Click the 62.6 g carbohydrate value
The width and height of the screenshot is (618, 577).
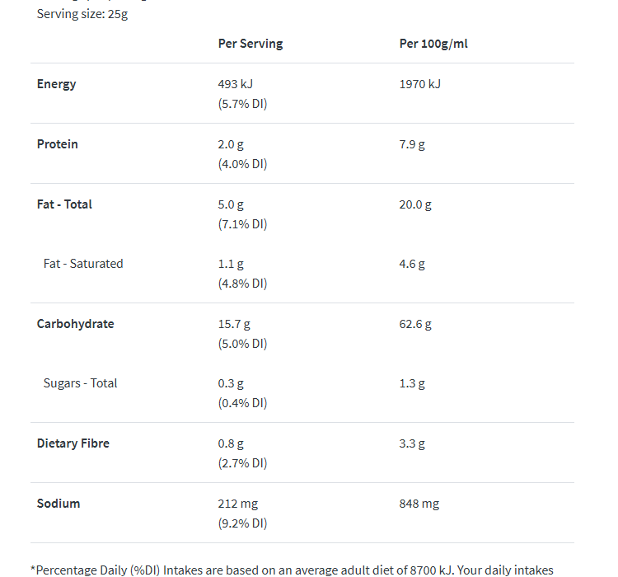415,324
